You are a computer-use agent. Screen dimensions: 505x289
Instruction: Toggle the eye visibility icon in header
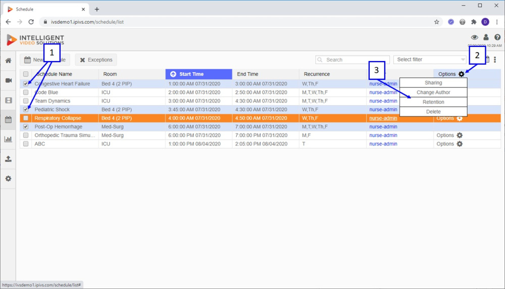click(474, 37)
